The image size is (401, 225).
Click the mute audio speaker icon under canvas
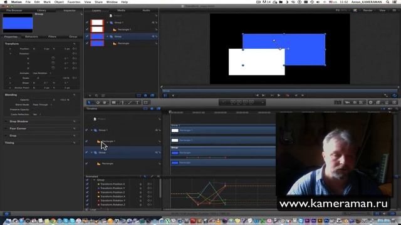173,96
